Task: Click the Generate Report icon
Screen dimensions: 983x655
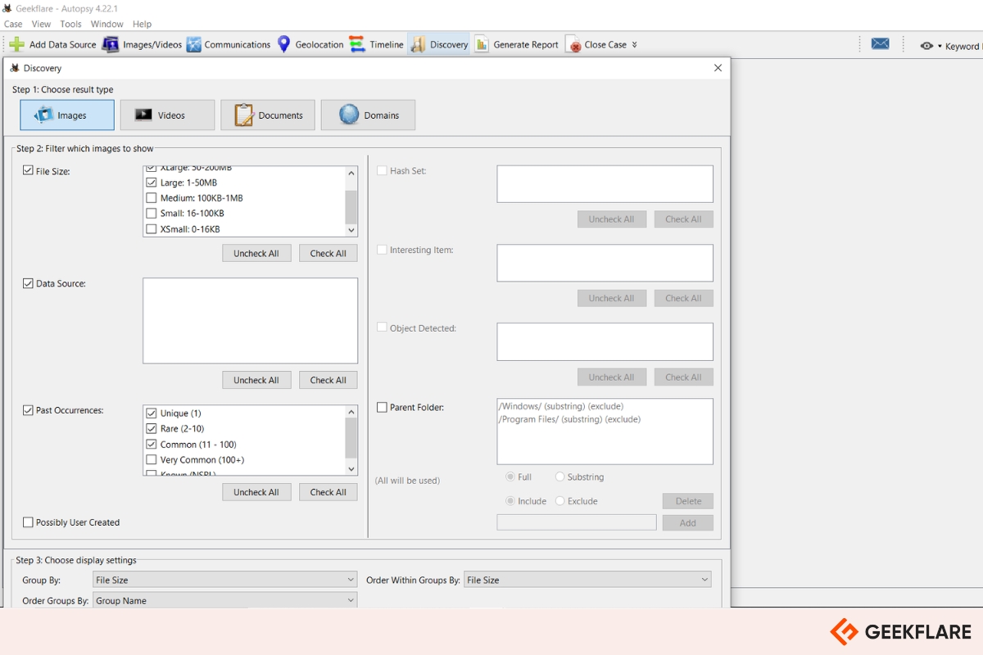Action: (x=482, y=44)
